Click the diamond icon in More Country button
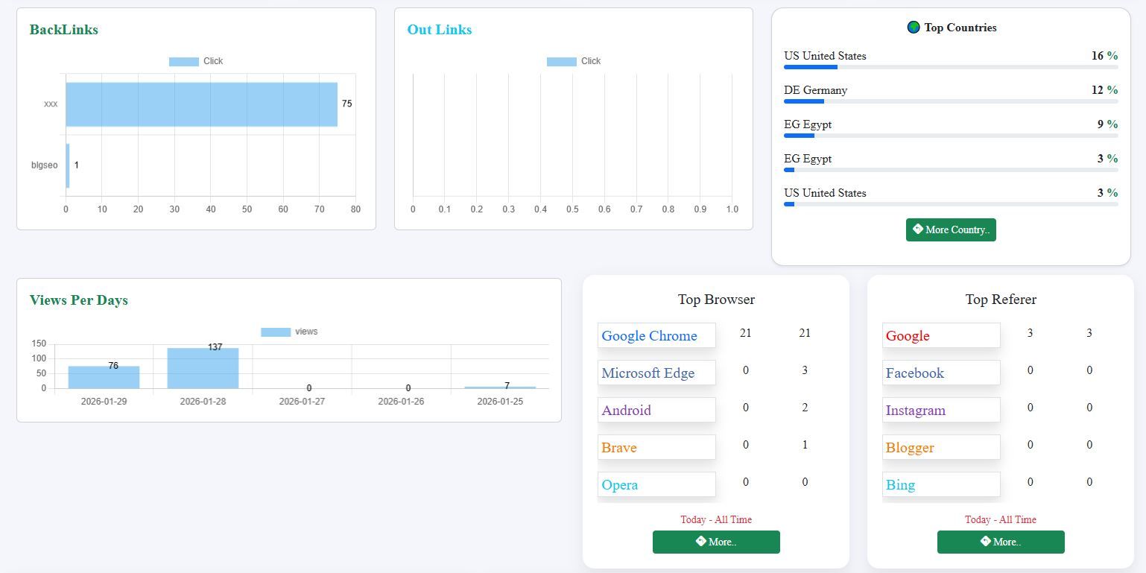 click(918, 229)
